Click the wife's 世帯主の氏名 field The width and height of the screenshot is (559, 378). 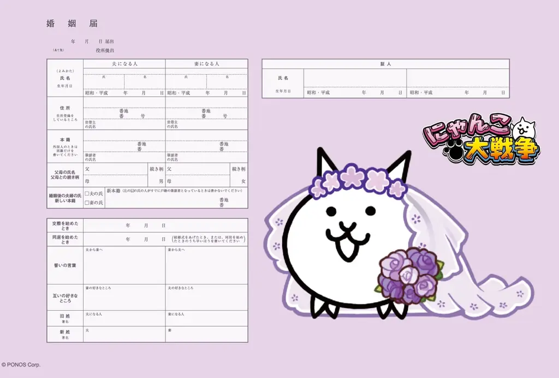(207, 125)
